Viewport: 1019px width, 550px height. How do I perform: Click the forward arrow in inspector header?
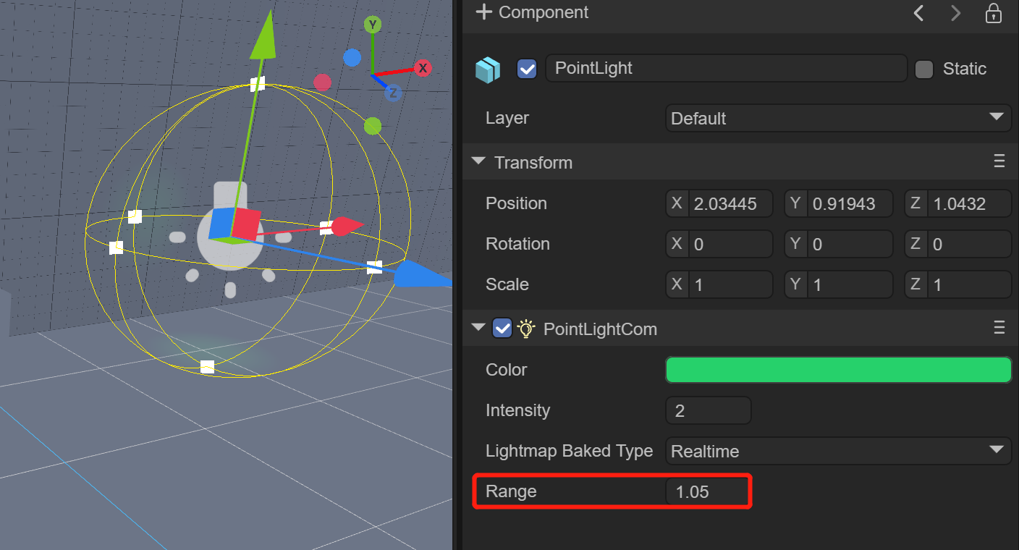[x=955, y=13]
